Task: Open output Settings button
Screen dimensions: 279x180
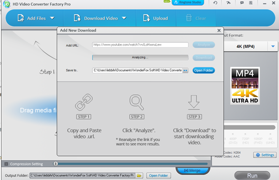Action: (265, 155)
